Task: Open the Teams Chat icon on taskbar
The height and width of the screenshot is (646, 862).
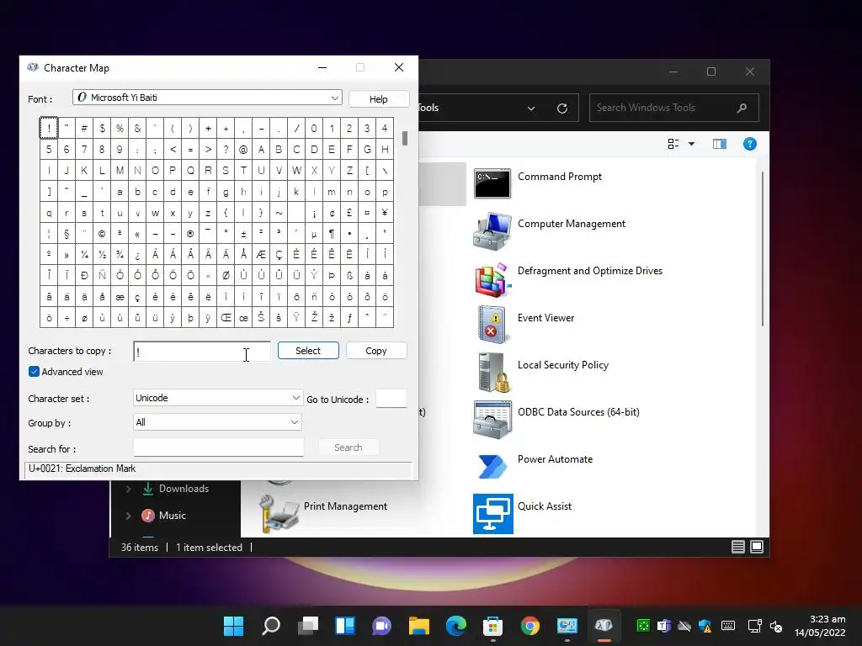Action: (381, 626)
